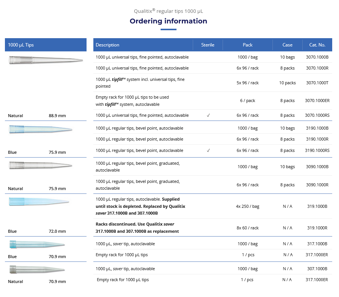
Task: Click the Sterile column header
Action: click(x=207, y=45)
